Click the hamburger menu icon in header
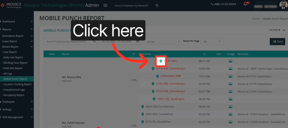 [105, 5]
